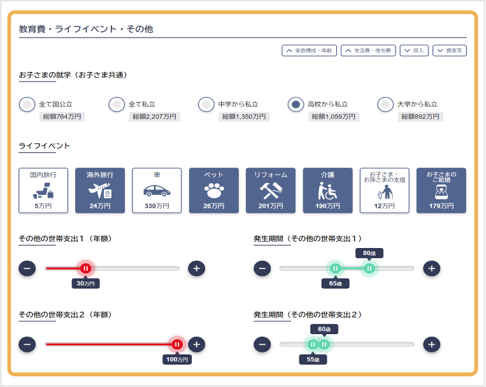
Task: Choose 中学から私立 radio button
Action: 206,105
